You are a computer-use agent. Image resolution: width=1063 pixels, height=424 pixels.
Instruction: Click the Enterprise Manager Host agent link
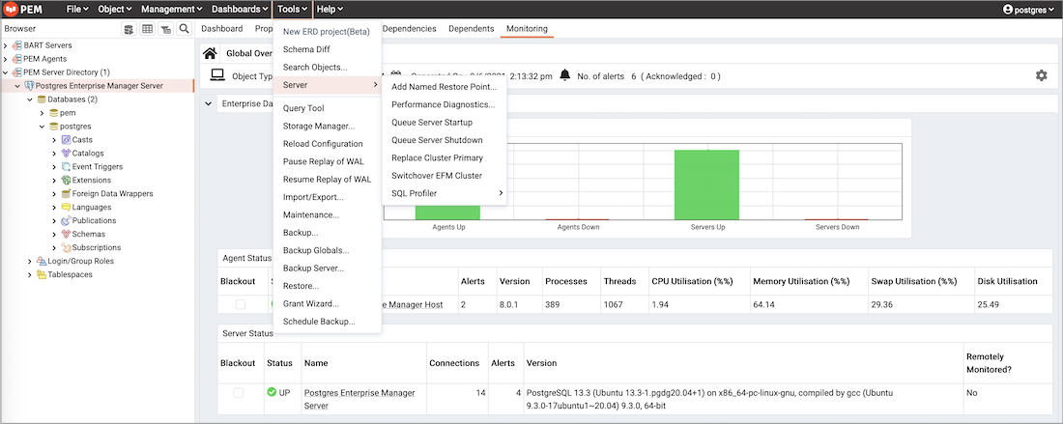pyautogui.click(x=413, y=305)
